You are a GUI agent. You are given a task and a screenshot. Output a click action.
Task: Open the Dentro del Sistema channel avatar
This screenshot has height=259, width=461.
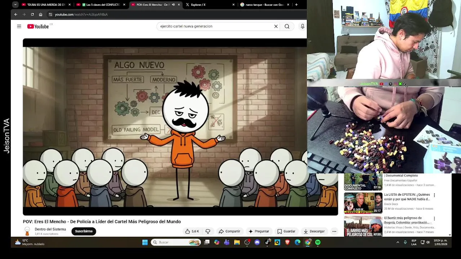[x=27, y=231]
